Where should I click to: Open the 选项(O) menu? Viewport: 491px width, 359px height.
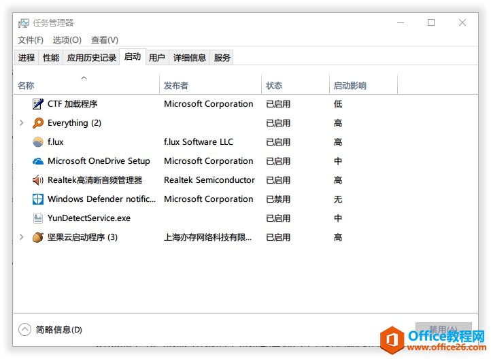[67, 40]
